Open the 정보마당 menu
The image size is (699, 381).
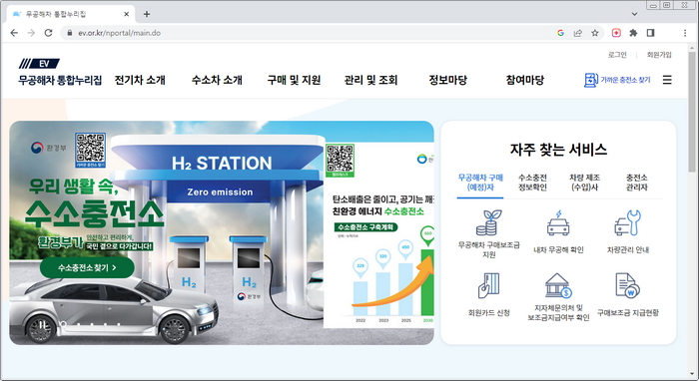pyautogui.click(x=448, y=80)
